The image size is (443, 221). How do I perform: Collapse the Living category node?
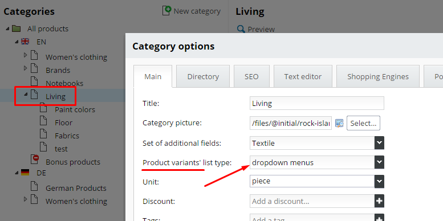[26, 95]
